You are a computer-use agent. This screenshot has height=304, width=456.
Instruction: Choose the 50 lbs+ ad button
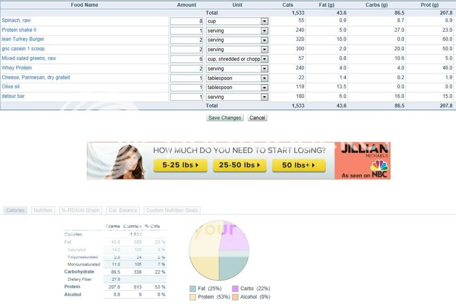point(298,165)
